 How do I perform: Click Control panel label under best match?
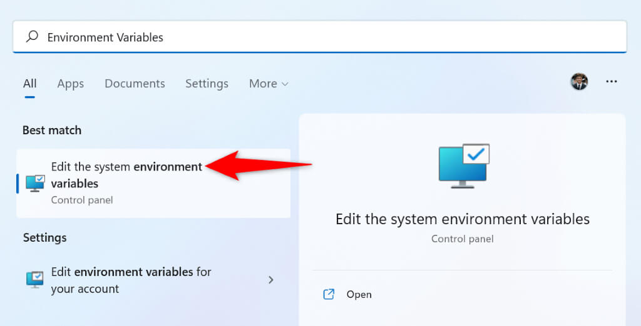pos(82,200)
